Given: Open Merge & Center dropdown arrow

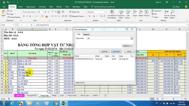Looking at the screenshot, I should [85, 16].
